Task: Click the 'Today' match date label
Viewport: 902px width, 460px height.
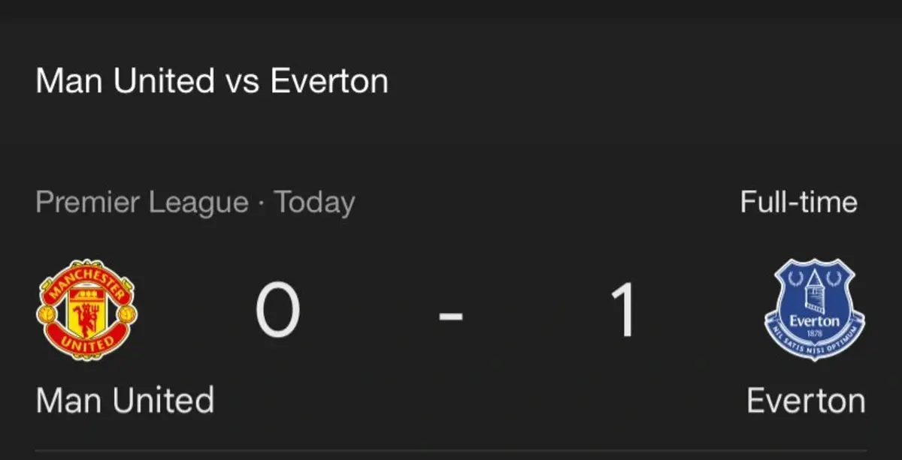Action: point(313,203)
